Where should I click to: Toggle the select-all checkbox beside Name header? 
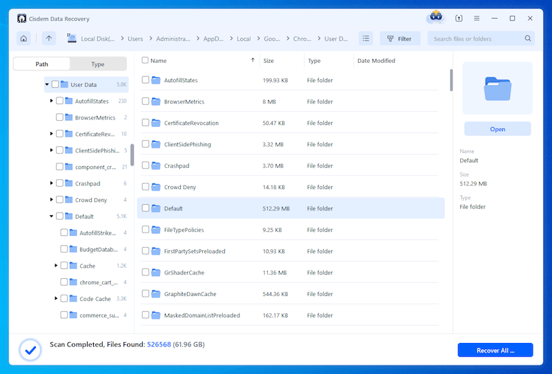click(145, 60)
